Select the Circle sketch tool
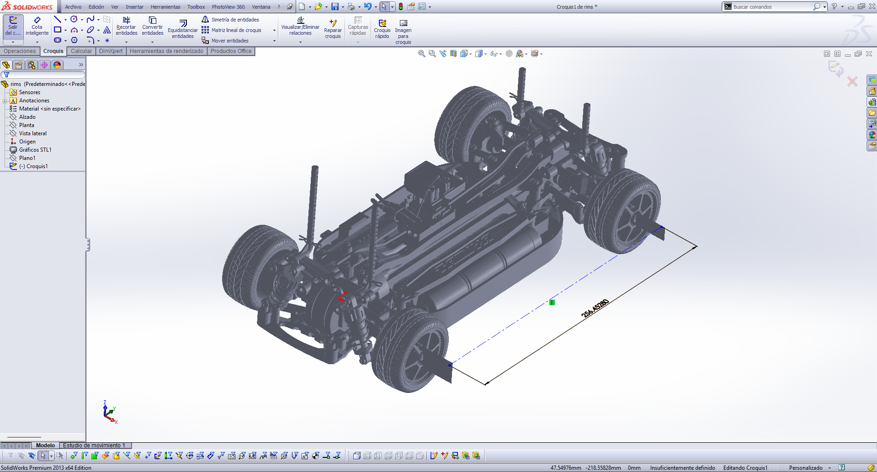Screen dimensions: 877x472 [74, 19]
